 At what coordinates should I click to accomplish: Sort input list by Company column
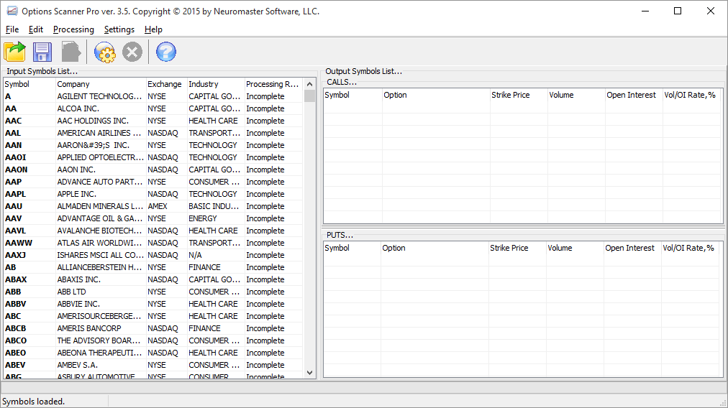(x=101, y=84)
